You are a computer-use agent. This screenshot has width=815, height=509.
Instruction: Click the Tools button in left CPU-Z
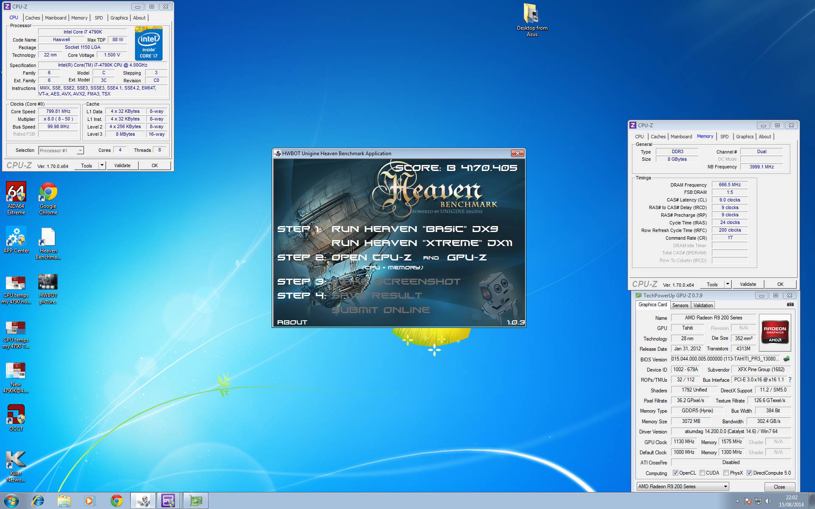point(87,165)
